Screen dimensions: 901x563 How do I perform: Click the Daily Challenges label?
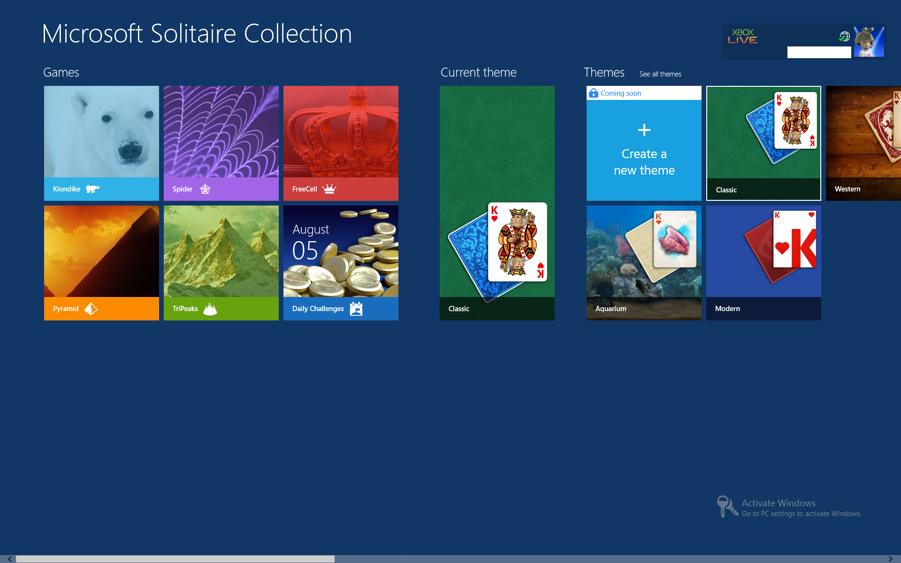point(318,309)
